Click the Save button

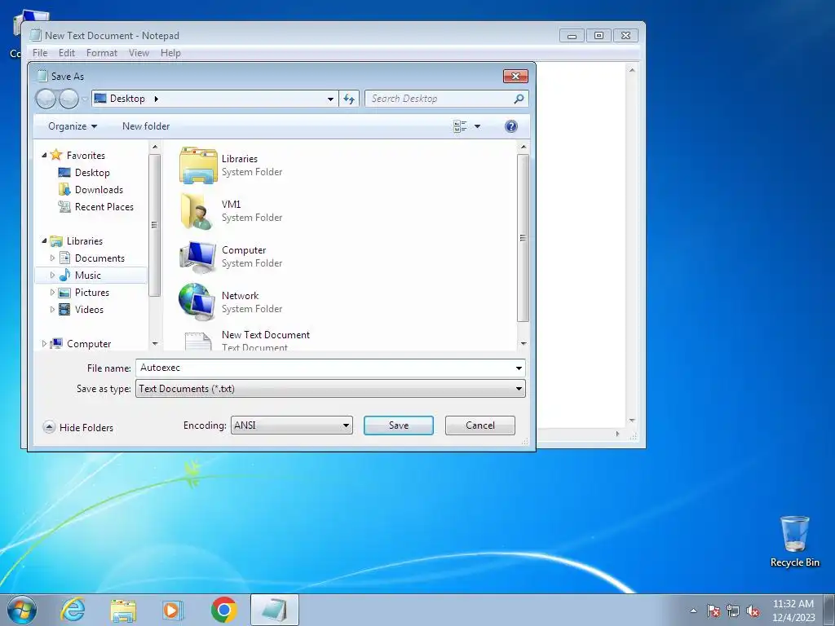click(x=398, y=425)
